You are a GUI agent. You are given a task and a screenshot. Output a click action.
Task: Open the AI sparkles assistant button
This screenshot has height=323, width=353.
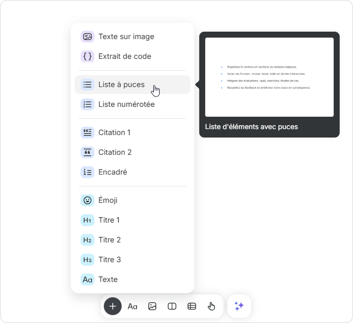tap(239, 306)
